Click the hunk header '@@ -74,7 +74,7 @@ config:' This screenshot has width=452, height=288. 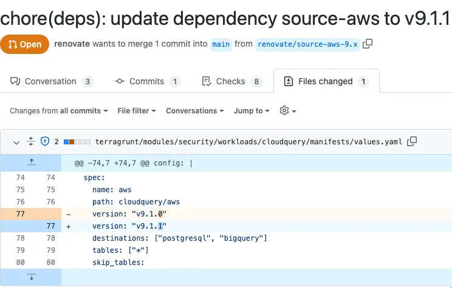133,163
